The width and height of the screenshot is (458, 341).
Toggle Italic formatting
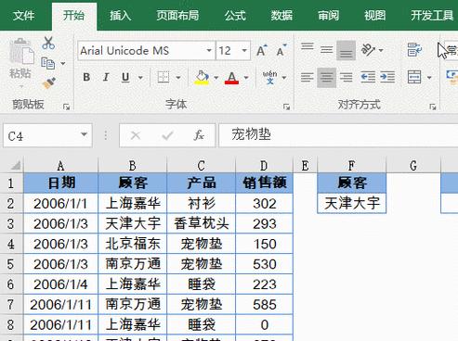pyautogui.click(x=106, y=77)
